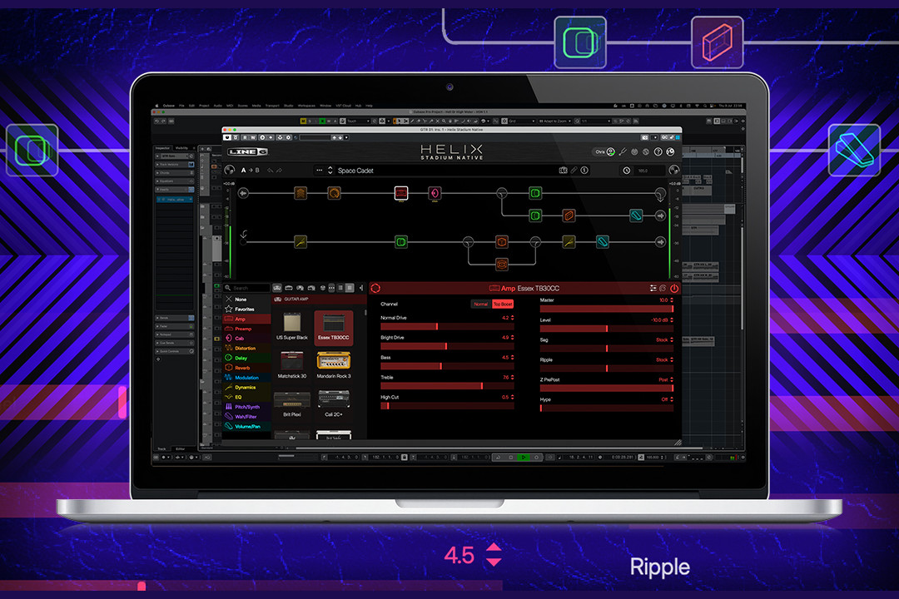Choose the Brit Plexi amp

(292, 404)
